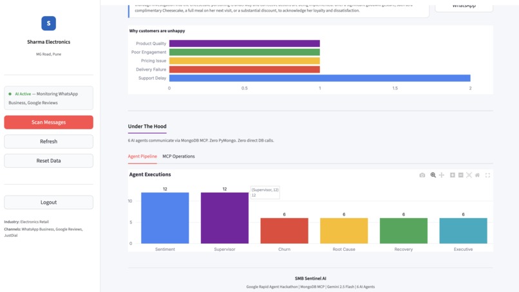Click the teal Executive bar
This screenshot has height=292, width=519.
click(x=464, y=231)
